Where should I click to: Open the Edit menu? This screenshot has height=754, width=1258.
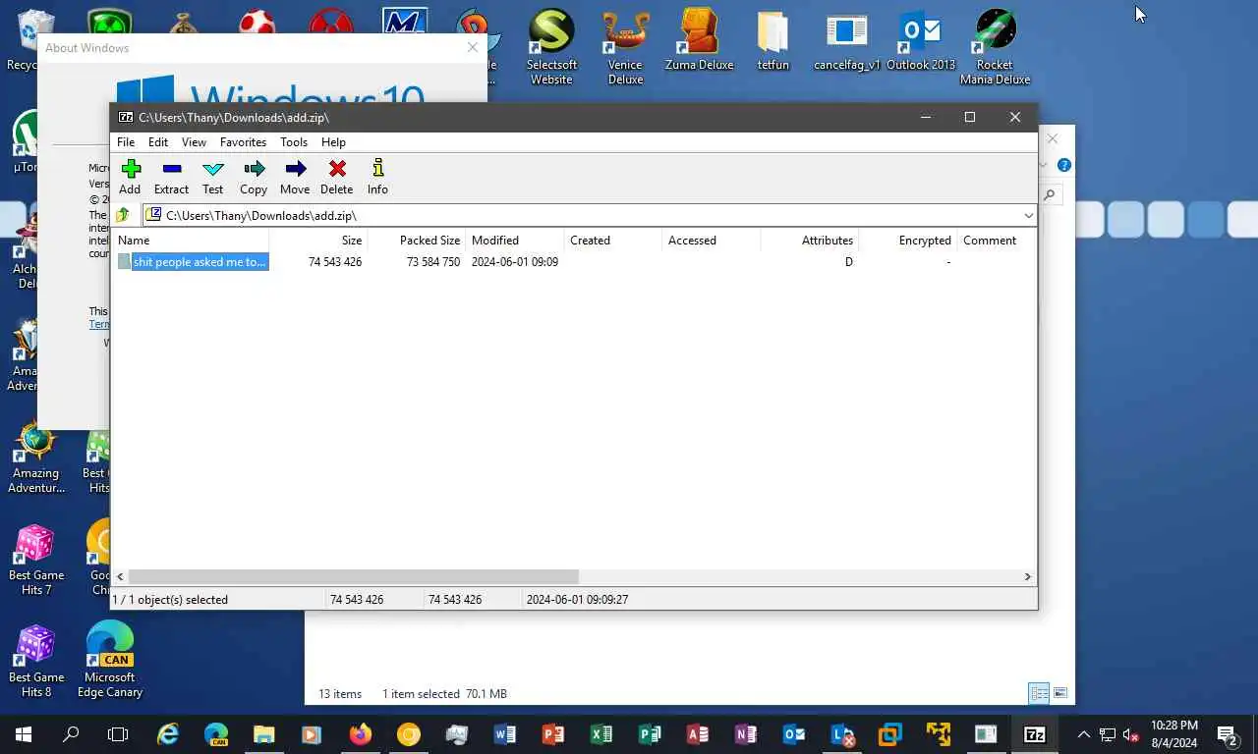point(158,142)
